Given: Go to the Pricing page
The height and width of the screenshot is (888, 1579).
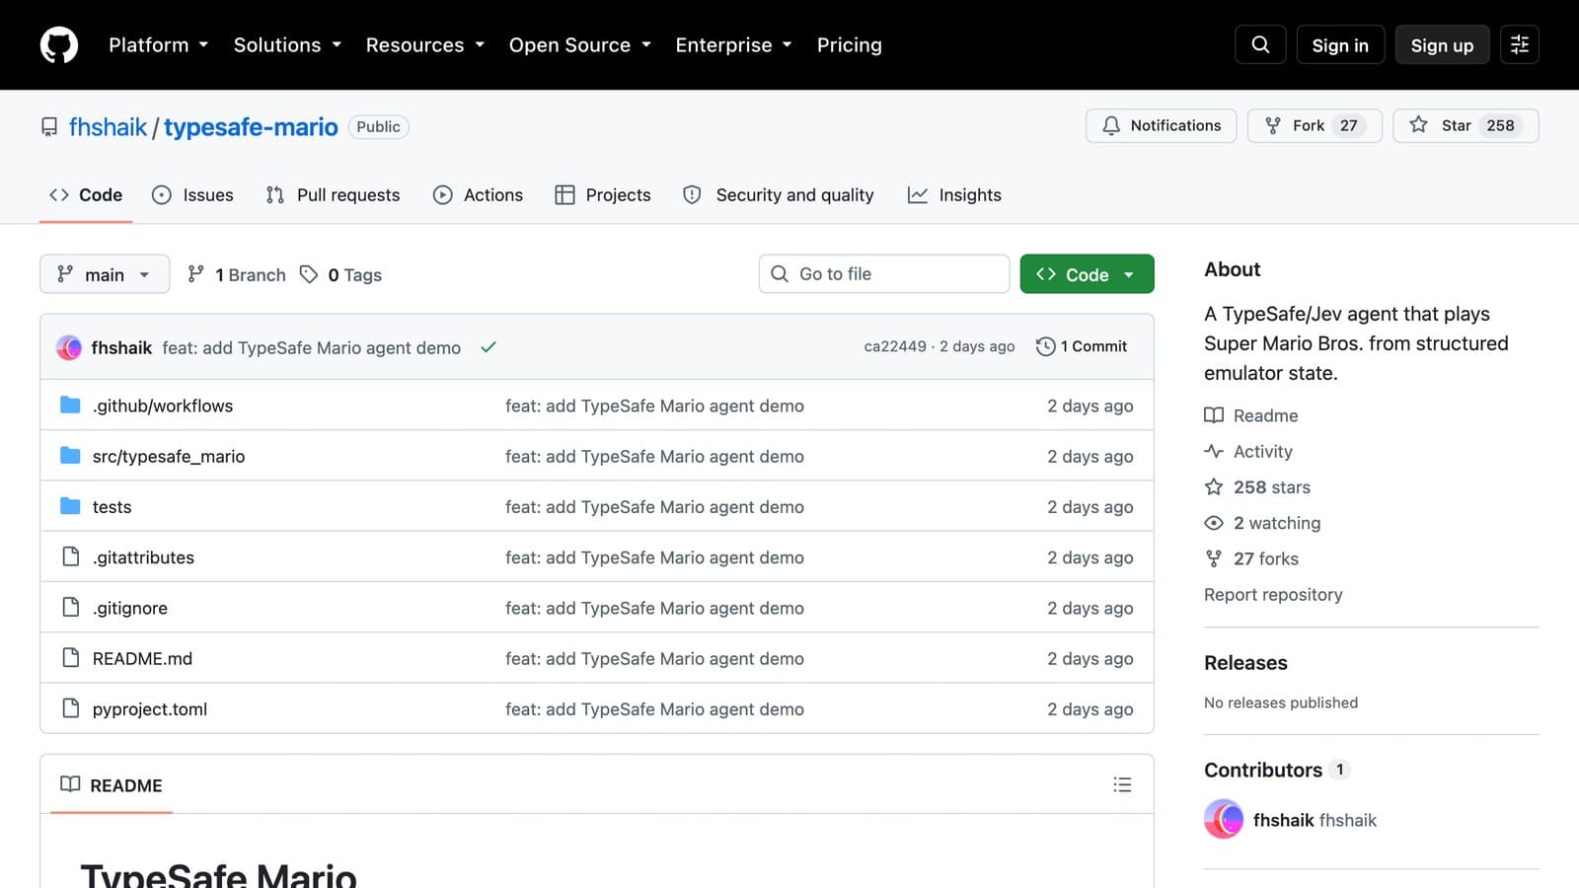Looking at the screenshot, I should 850,45.
